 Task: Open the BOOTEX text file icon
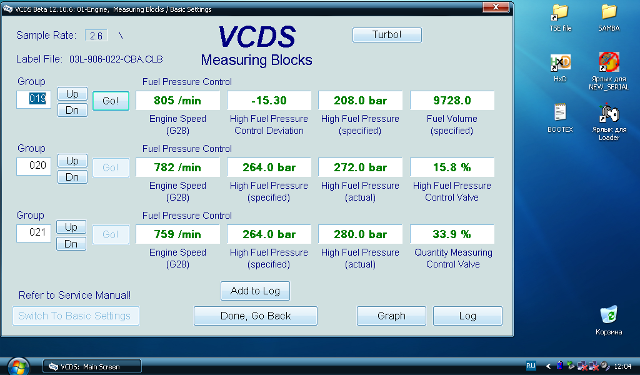click(560, 118)
